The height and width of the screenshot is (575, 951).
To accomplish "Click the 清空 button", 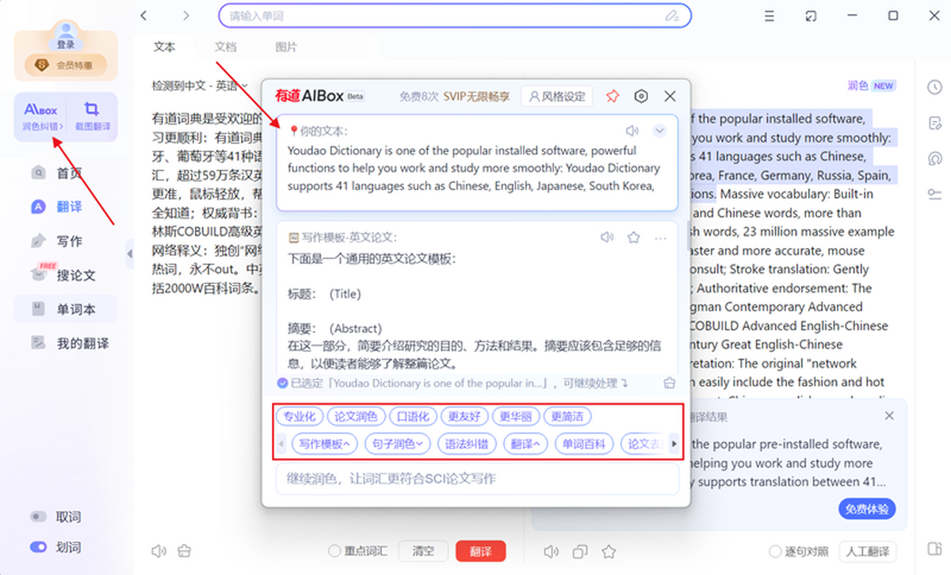I will pos(422,551).
